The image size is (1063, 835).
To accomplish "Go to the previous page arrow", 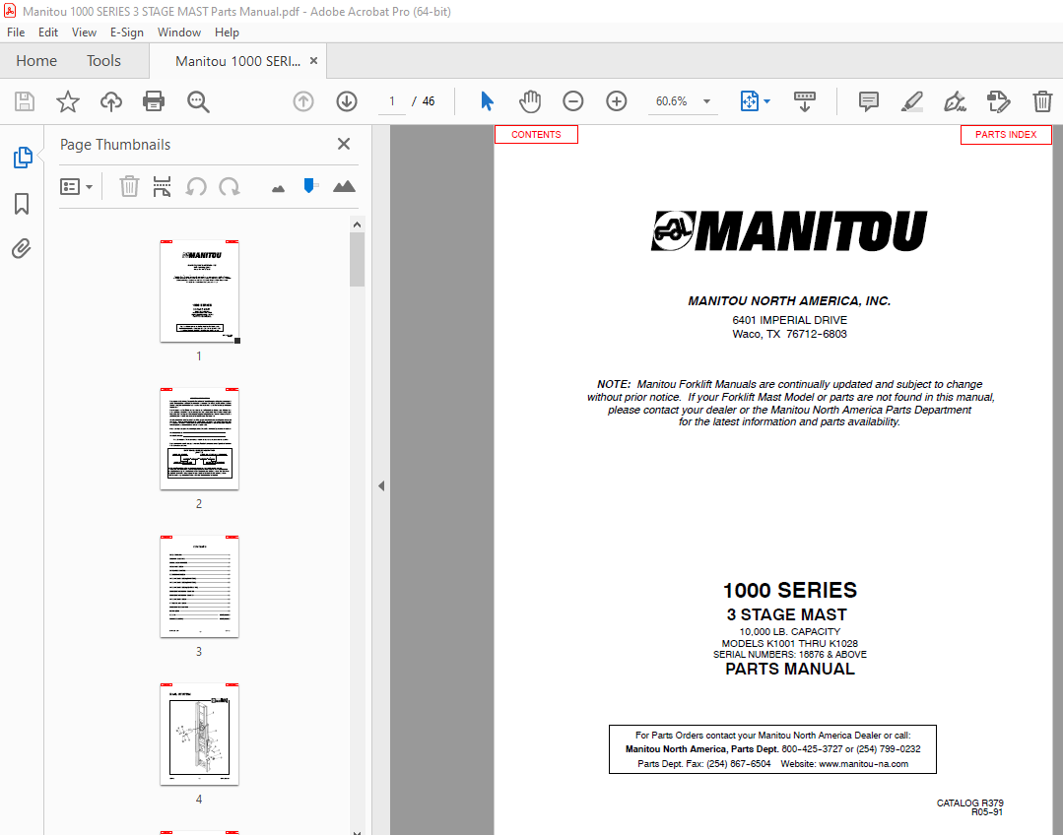I will point(303,101).
